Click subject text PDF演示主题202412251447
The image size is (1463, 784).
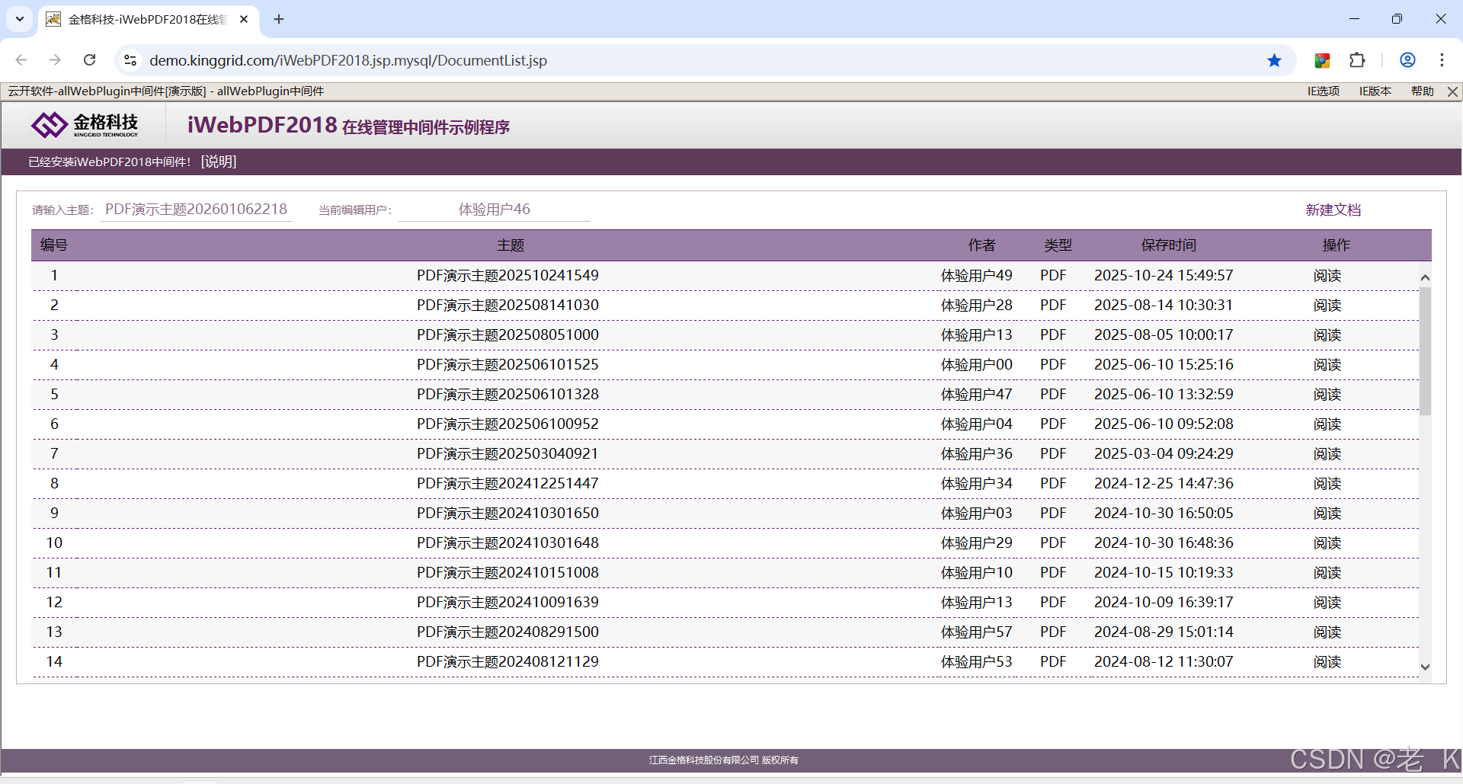(x=507, y=484)
